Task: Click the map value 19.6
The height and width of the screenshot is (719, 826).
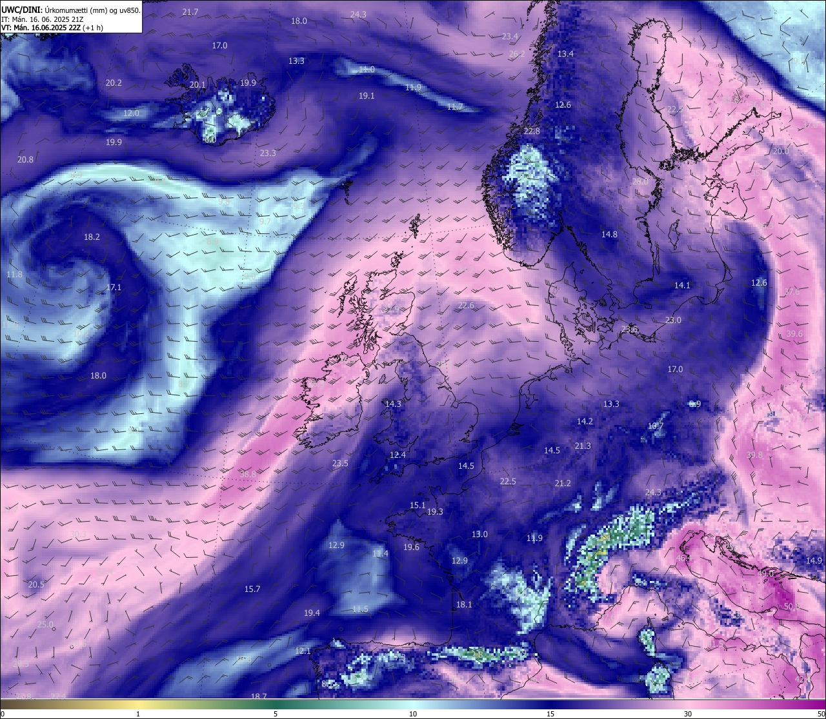Action: click(x=411, y=547)
